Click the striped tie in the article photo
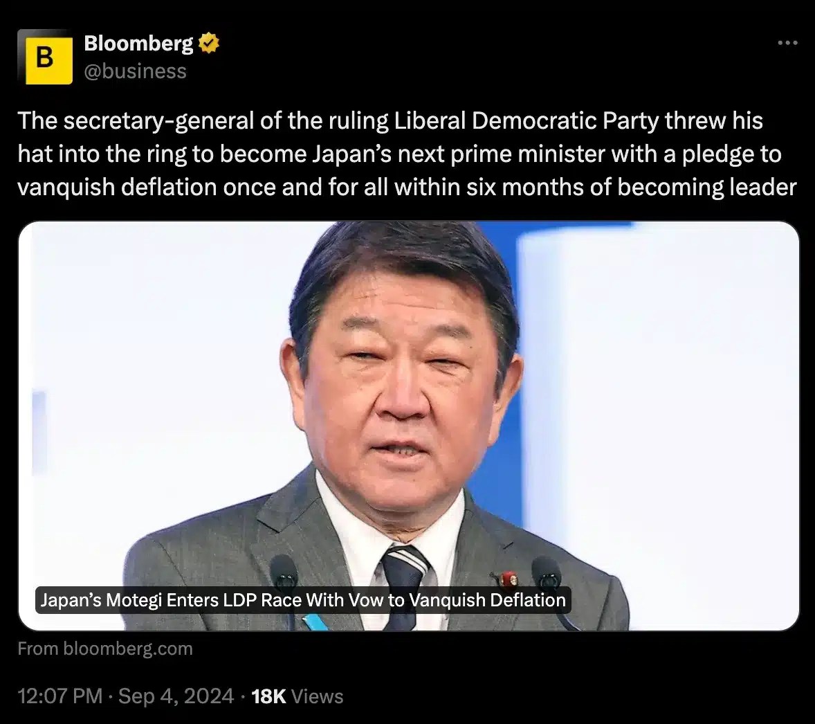The height and width of the screenshot is (724, 815). [404, 580]
